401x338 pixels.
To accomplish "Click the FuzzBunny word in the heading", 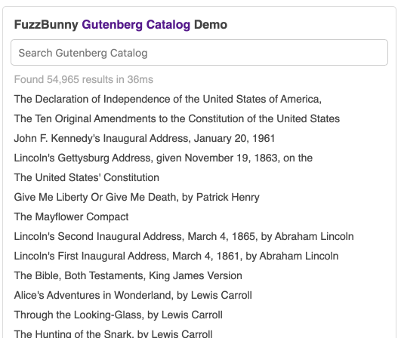I will [x=46, y=25].
